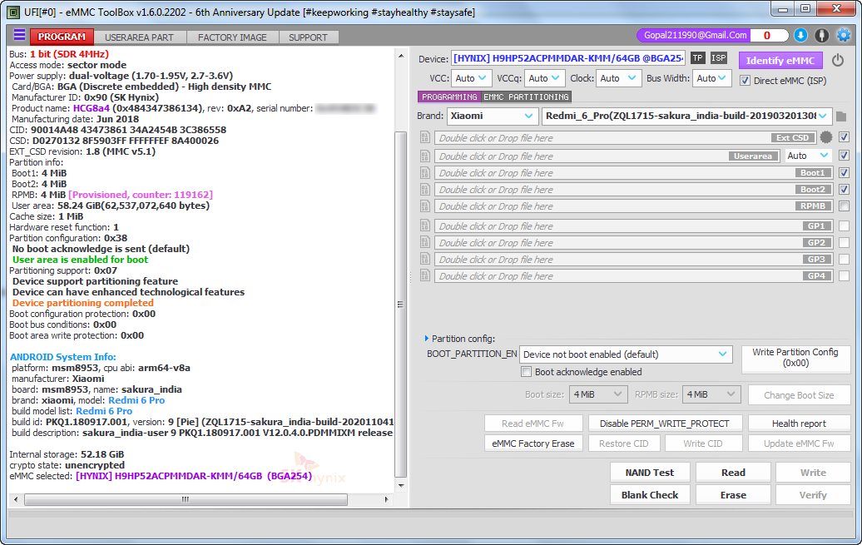Switch to the PROGRAM tab

pyautogui.click(x=62, y=37)
